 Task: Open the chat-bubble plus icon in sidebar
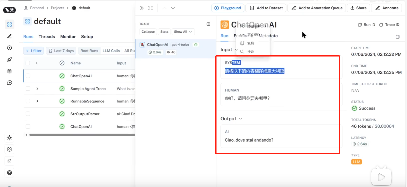point(9,83)
